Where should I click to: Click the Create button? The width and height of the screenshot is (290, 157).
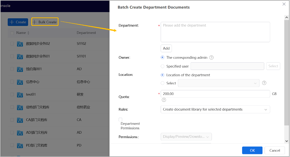(18, 22)
